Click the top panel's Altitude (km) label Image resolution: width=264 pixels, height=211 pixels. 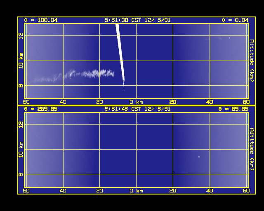click(252, 61)
